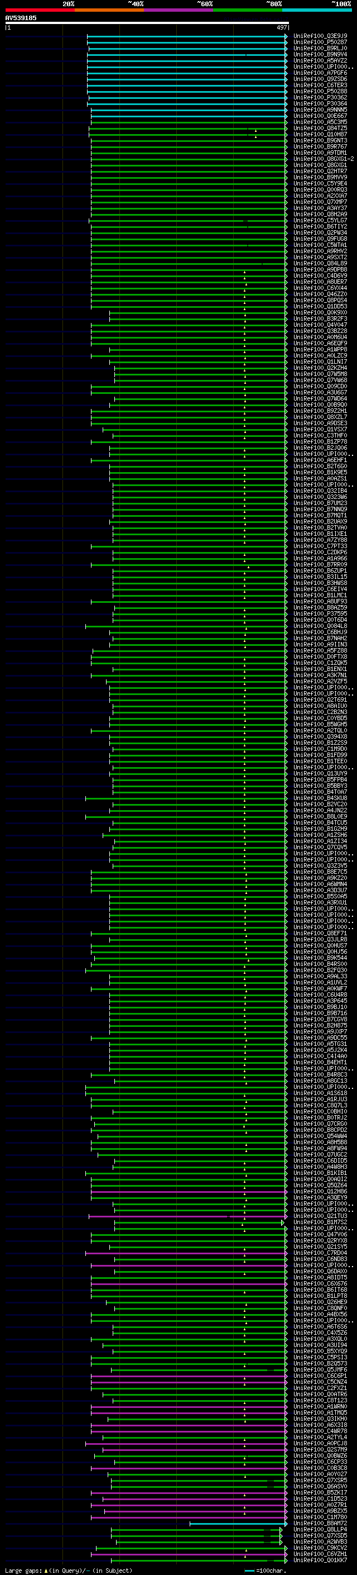Click the red 20% color scale segment
Viewport: 357px width, 1575px height.
(40, 10)
